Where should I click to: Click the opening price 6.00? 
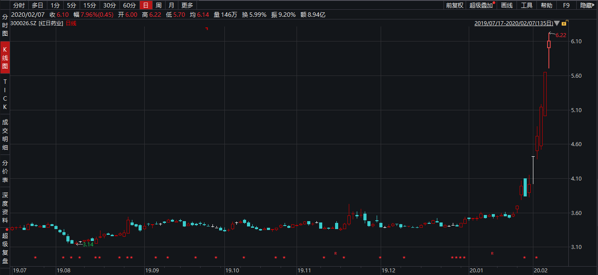pyautogui.click(x=131, y=15)
